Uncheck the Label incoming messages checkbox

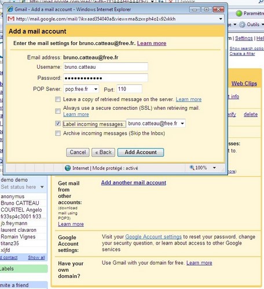tap(58, 124)
